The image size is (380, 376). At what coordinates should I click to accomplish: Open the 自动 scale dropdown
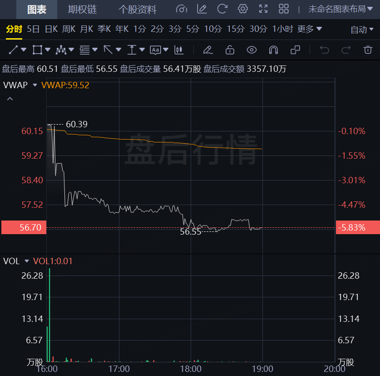click(362, 30)
